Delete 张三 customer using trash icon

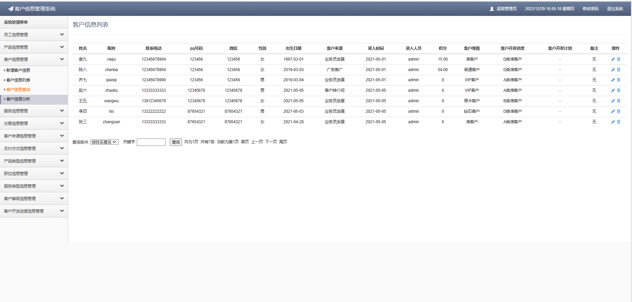click(x=618, y=122)
